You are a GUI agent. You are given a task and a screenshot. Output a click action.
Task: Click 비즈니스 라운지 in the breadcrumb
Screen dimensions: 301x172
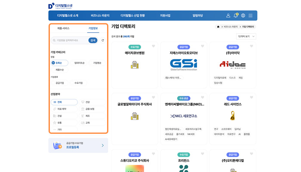pyautogui.click(x=231, y=27)
